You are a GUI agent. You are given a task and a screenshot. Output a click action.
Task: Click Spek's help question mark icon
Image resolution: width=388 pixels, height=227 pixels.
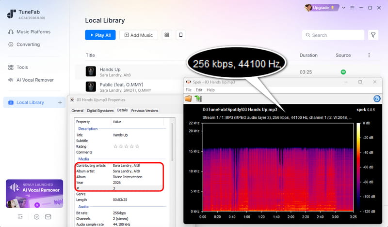[x=377, y=99]
